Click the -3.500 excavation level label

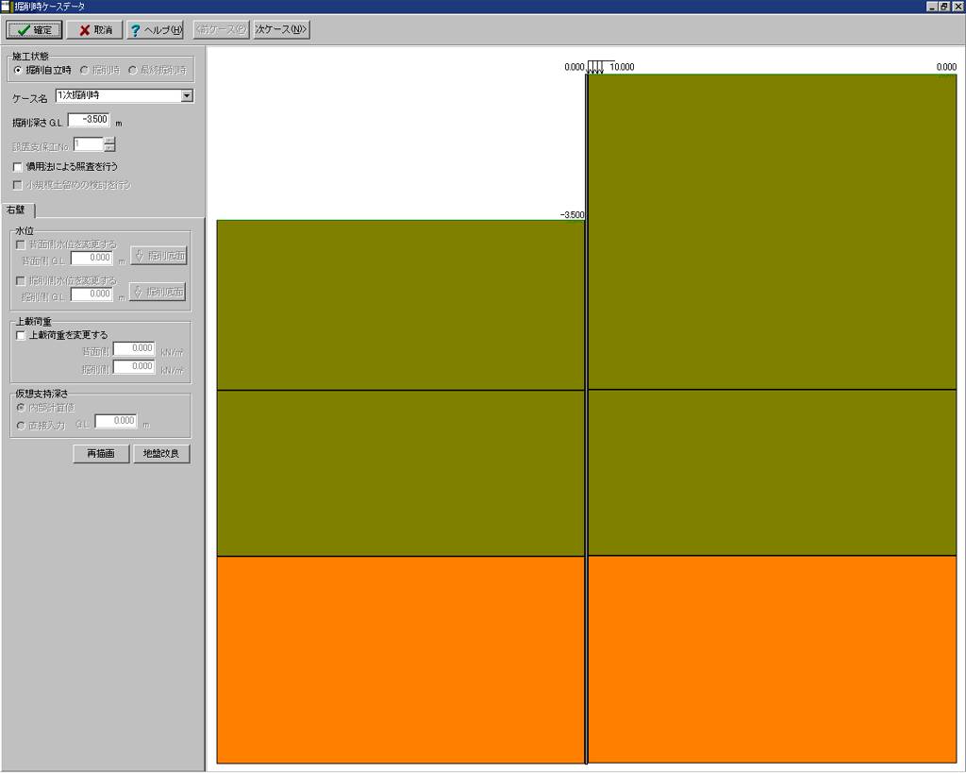[572, 215]
